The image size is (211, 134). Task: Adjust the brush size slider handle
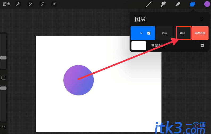pyautogui.click(x=3, y=58)
